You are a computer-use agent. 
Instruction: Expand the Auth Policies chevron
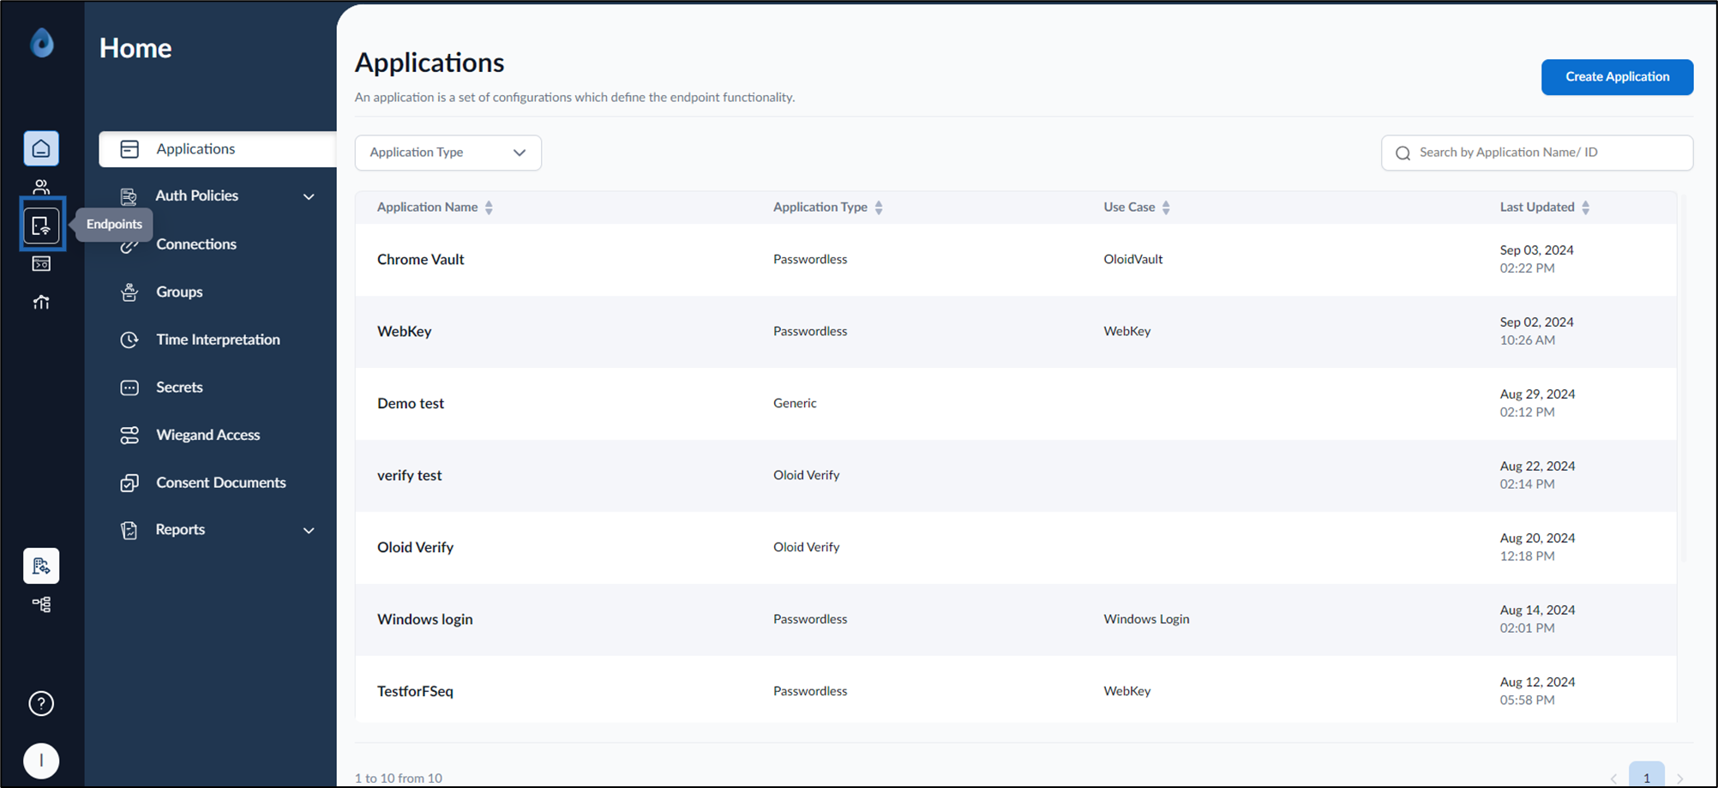pyautogui.click(x=309, y=196)
